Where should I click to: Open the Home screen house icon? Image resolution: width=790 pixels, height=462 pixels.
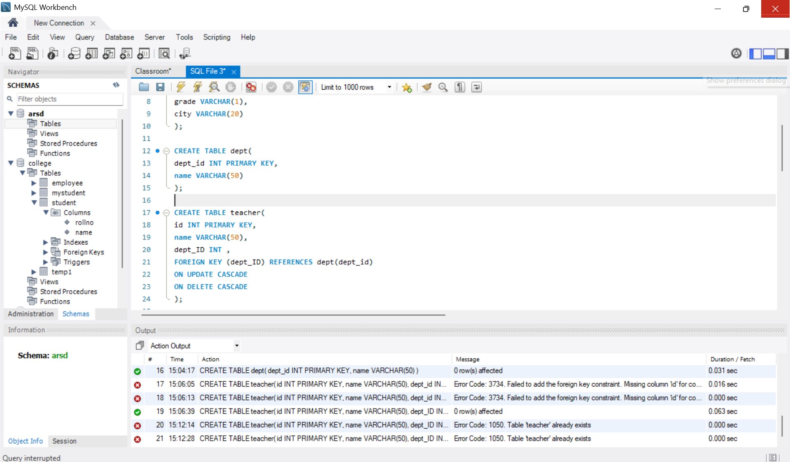[13, 23]
